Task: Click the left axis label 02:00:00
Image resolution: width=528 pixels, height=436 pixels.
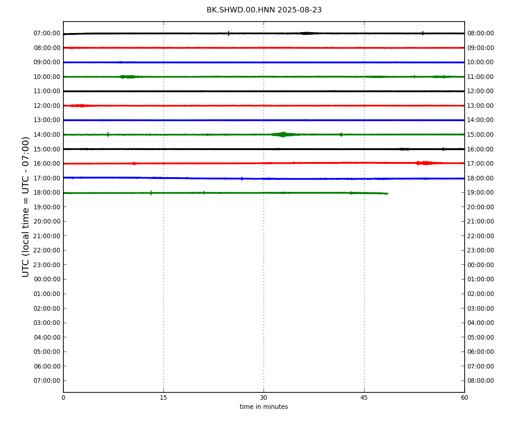Action: click(x=47, y=308)
